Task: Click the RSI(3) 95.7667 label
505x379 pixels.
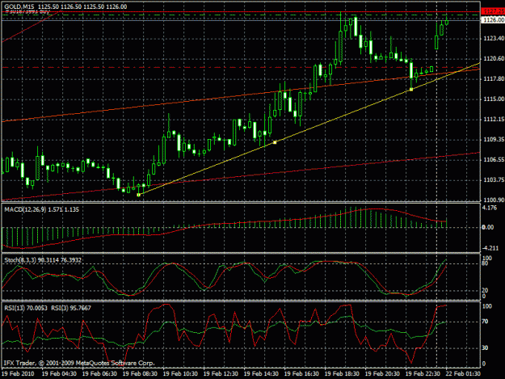Action: point(71,308)
